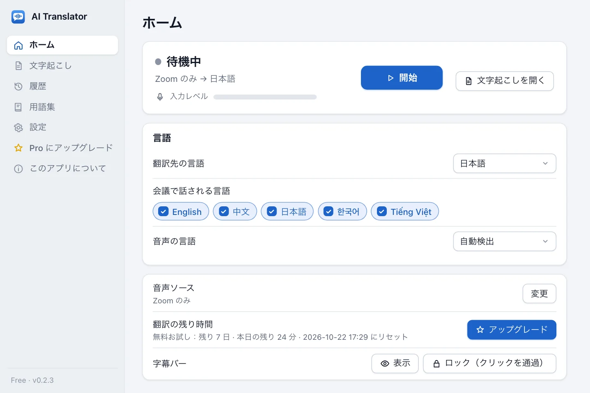Screen dimensions: 590x393
Task: Click the star icon beside Pro にアップグレード
Action: 18,148
